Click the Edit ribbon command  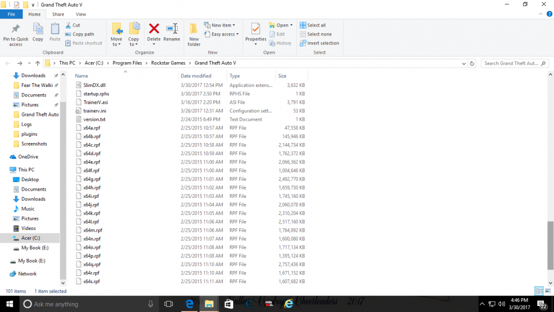click(277, 34)
